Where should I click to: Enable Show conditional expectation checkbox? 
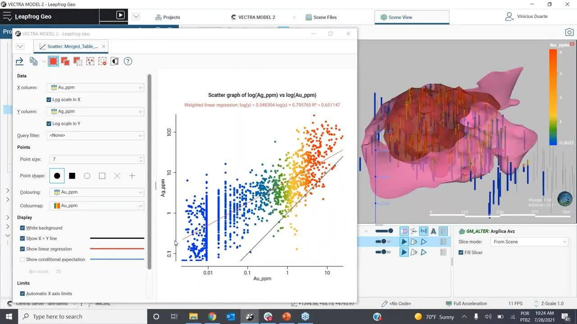click(x=23, y=259)
